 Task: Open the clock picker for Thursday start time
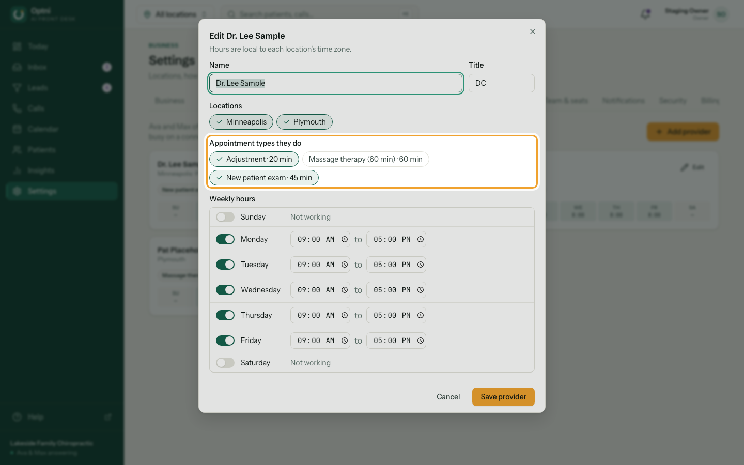345,315
